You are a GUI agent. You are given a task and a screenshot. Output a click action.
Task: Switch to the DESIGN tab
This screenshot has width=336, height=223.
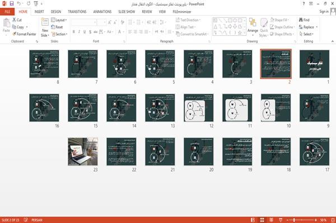[x=56, y=12]
